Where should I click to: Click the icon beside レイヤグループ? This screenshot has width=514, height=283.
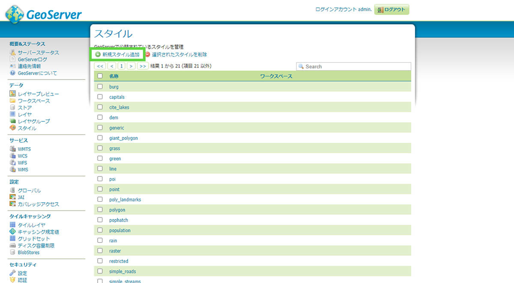tap(13, 121)
